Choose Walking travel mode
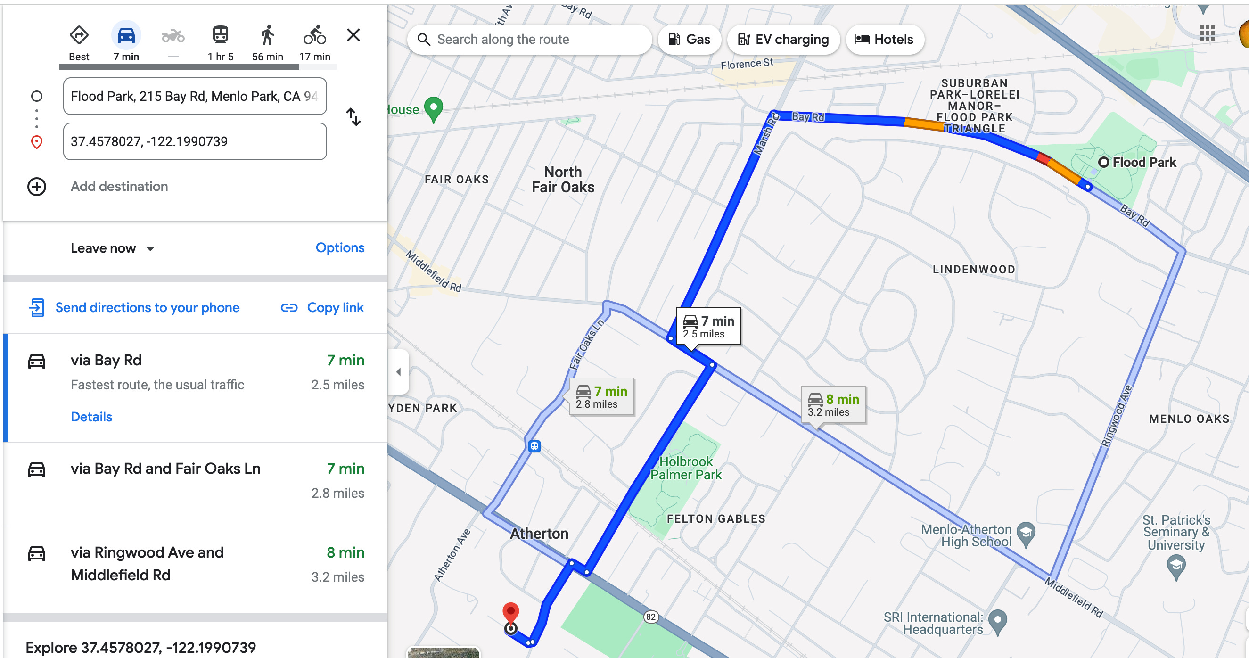The width and height of the screenshot is (1249, 658). coord(267,35)
